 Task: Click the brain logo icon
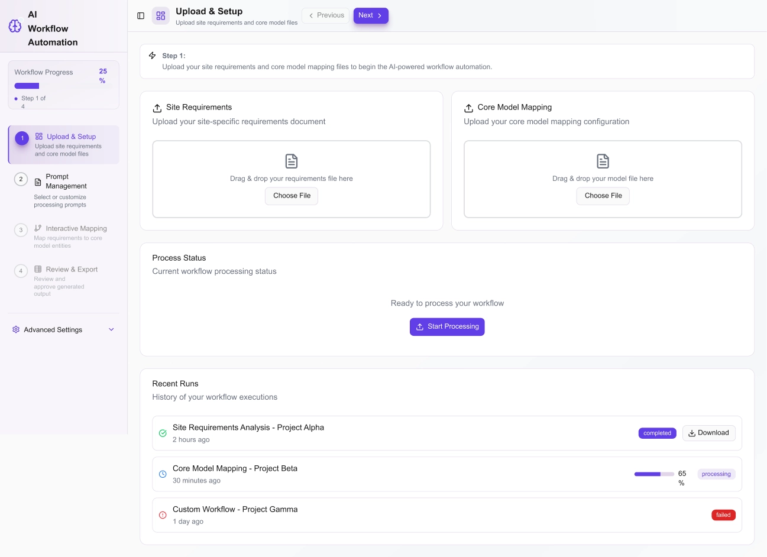[15, 27]
